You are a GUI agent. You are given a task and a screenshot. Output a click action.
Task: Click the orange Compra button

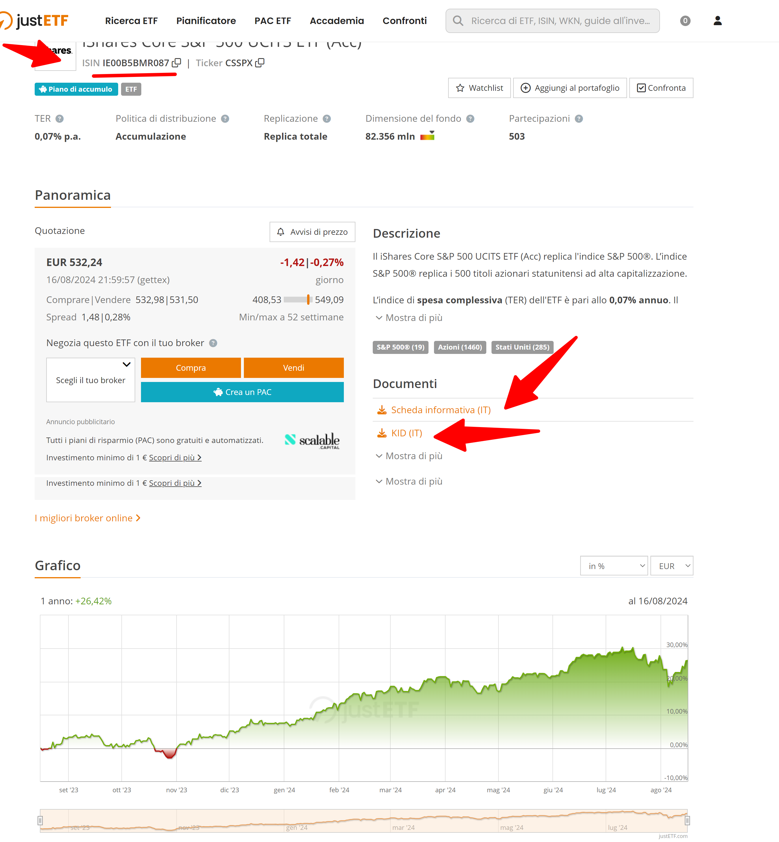tap(191, 368)
